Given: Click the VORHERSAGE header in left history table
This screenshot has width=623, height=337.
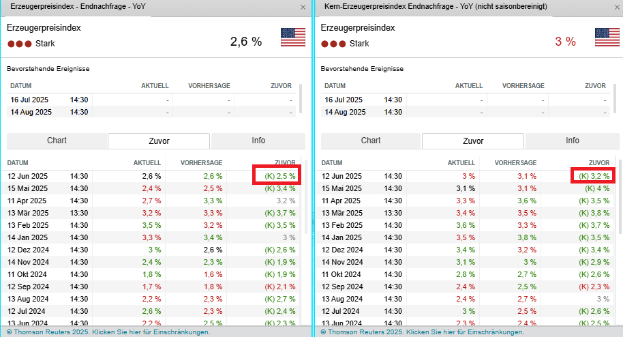Looking at the screenshot, I should tap(202, 163).
